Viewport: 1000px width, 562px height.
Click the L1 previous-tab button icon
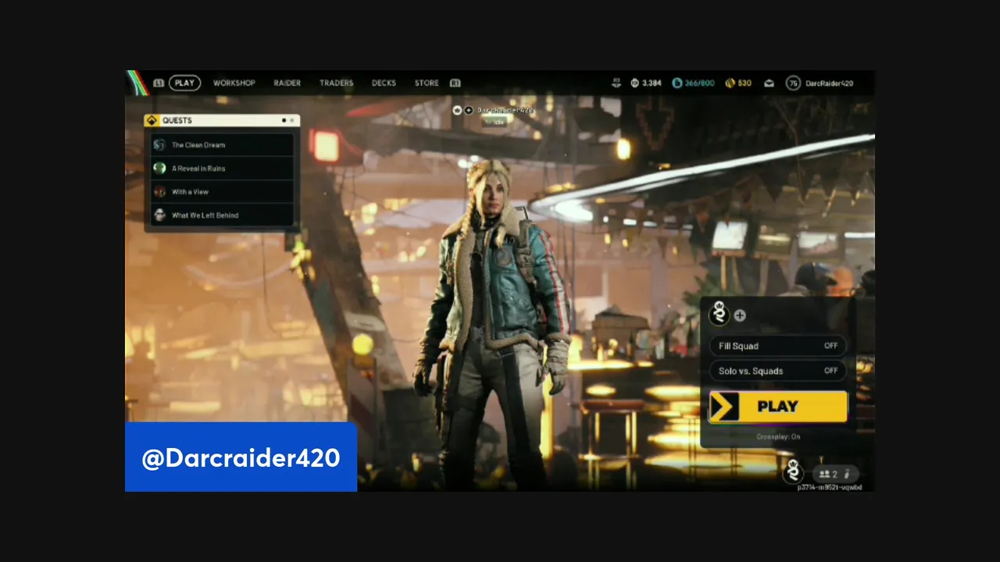pyautogui.click(x=159, y=83)
